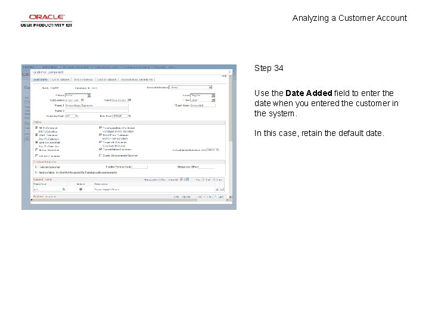Image resolution: width=429 pixels, height=322 pixels.
Task: Switch to the Sold To Options tab
Action: point(107,79)
